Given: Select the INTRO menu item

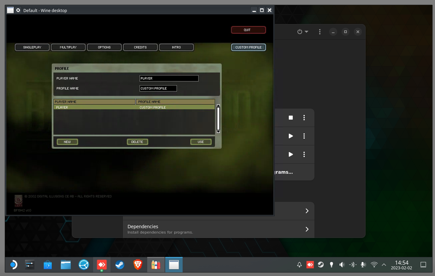Looking at the screenshot, I should (x=176, y=47).
